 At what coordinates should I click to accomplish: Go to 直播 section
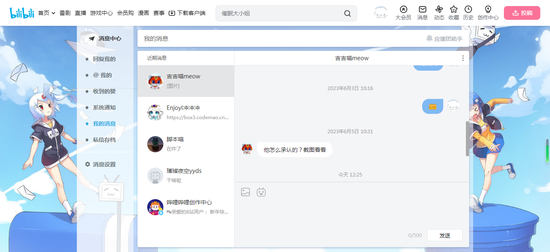[80, 13]
